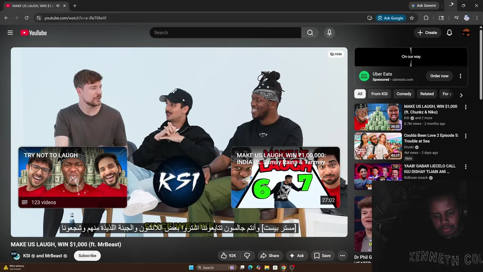Click the taskbar Search box

(x=217, y=267)
